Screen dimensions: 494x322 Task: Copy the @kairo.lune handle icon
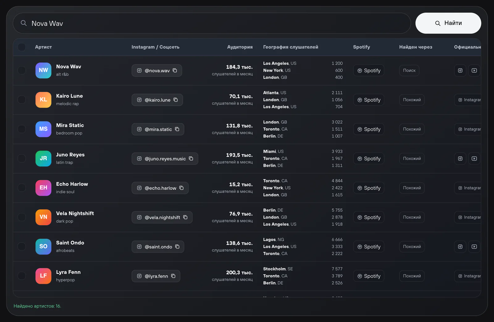(x=176, y=100)
